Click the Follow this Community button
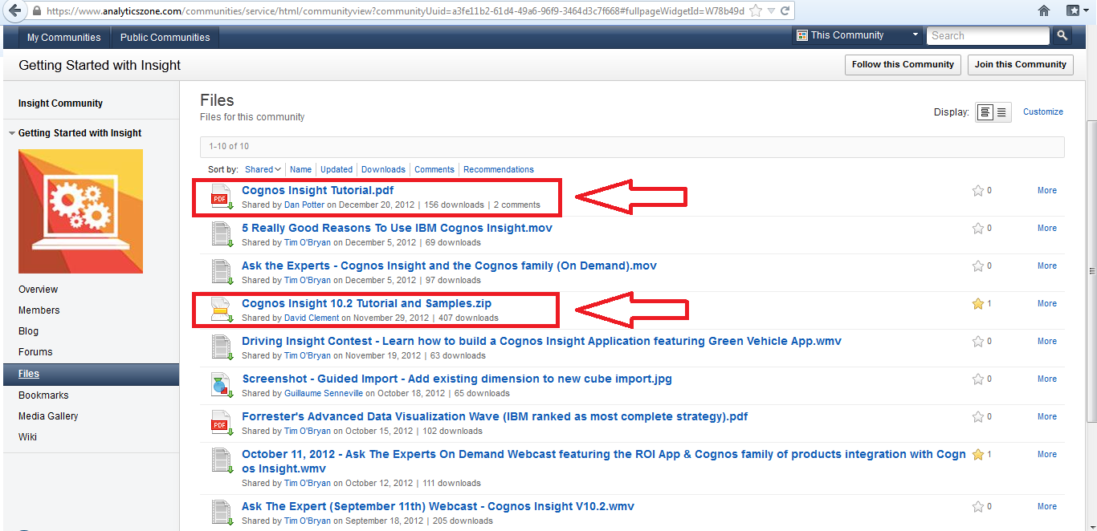1097x531 pixels. pos(903,65)
